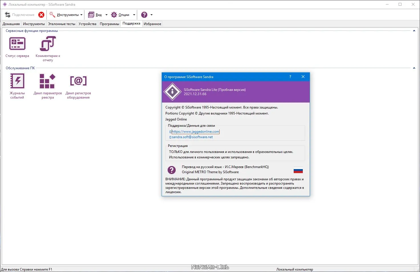The image size is (420, 272).
Task: Select the Поддержка tab
Action: pyautogui.click(x=131, y=24)
